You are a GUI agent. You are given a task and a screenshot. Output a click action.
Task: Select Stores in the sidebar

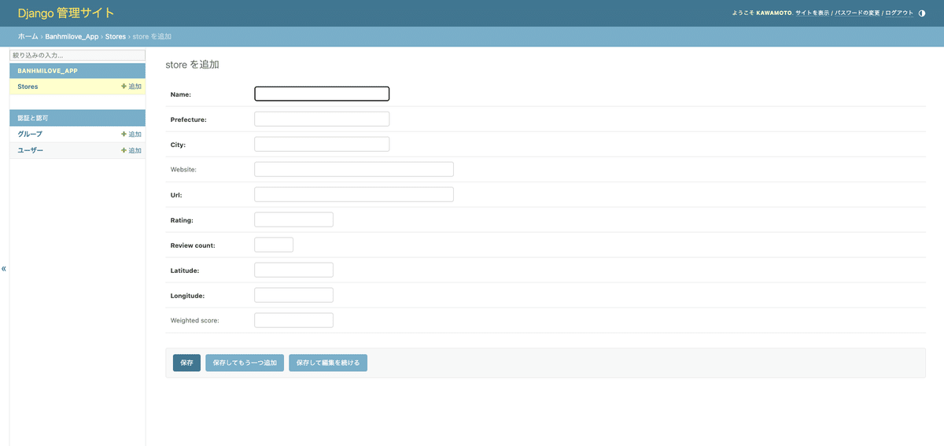(x=28, y=87)
